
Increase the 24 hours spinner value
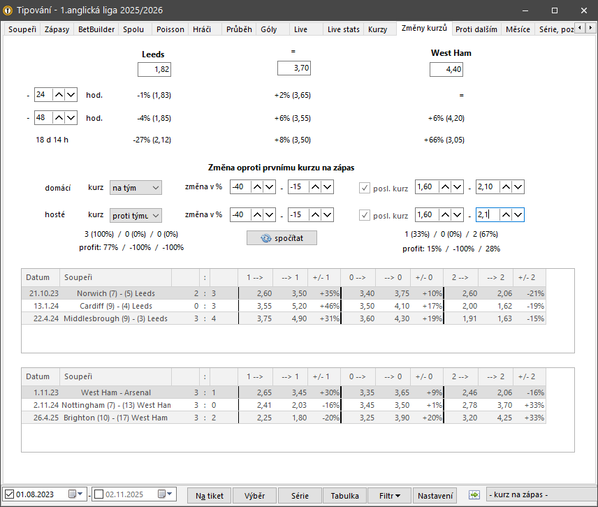pyautogui.click(x=59, y=94)
